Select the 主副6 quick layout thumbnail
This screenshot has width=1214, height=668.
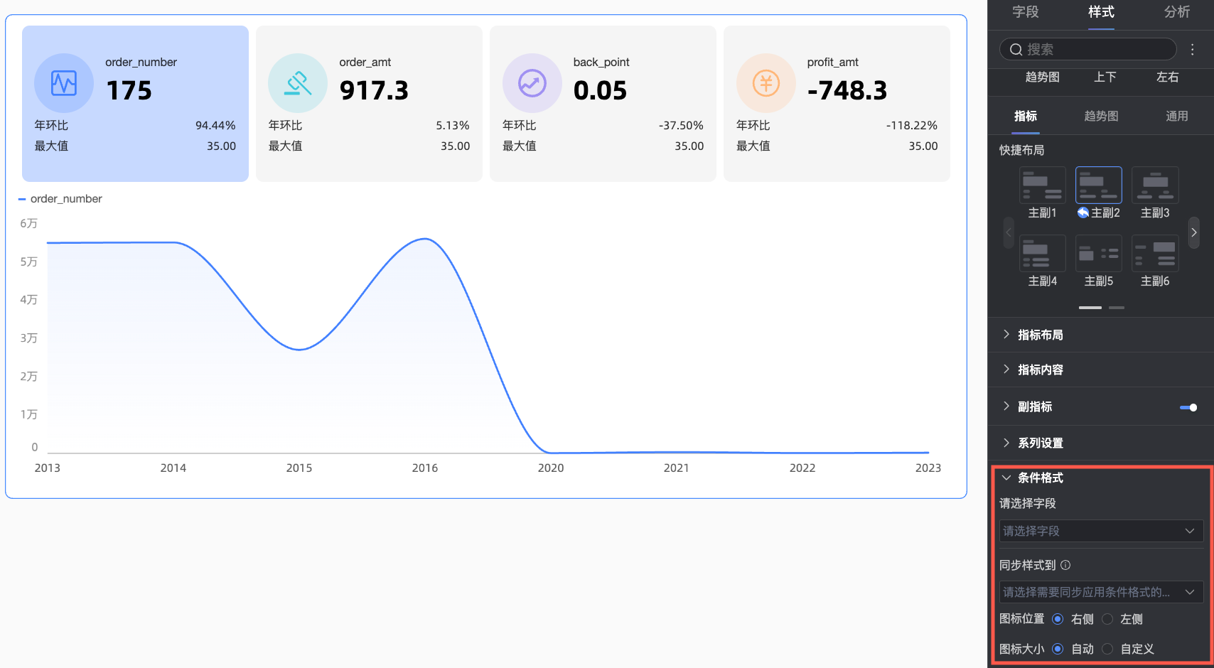tap(1155, 254)
